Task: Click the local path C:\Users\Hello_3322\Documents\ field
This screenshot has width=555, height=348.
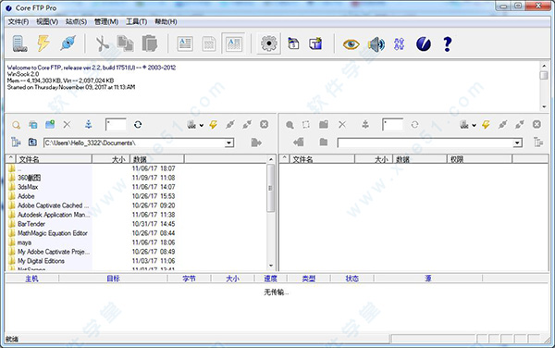Action: [134, 143]
